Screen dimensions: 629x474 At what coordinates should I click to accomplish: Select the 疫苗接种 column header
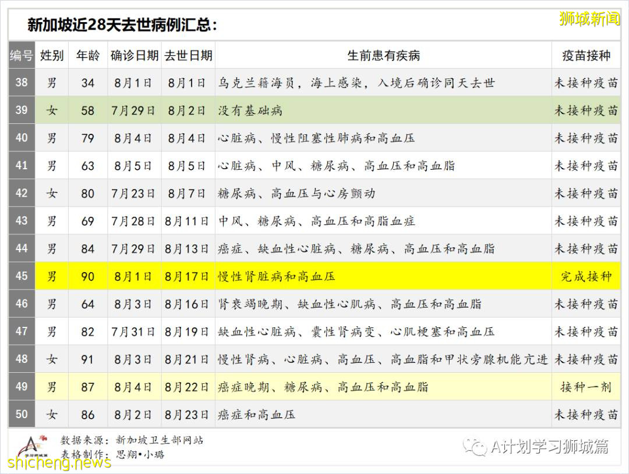click(x=586, y=55)
